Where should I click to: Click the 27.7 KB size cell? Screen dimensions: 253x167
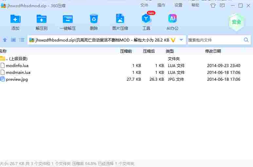(134, 79)
